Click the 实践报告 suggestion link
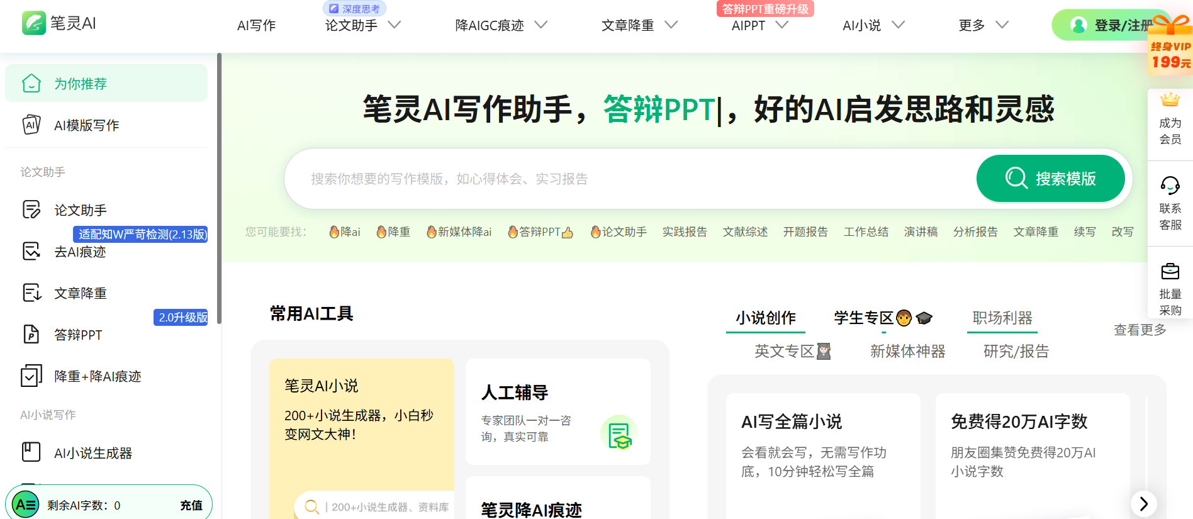This screenshot has height=519, width=1193. tap(685, 232)
